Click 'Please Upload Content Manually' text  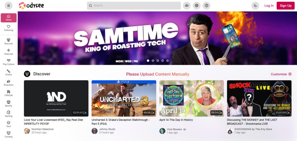(x=157, y=74)
